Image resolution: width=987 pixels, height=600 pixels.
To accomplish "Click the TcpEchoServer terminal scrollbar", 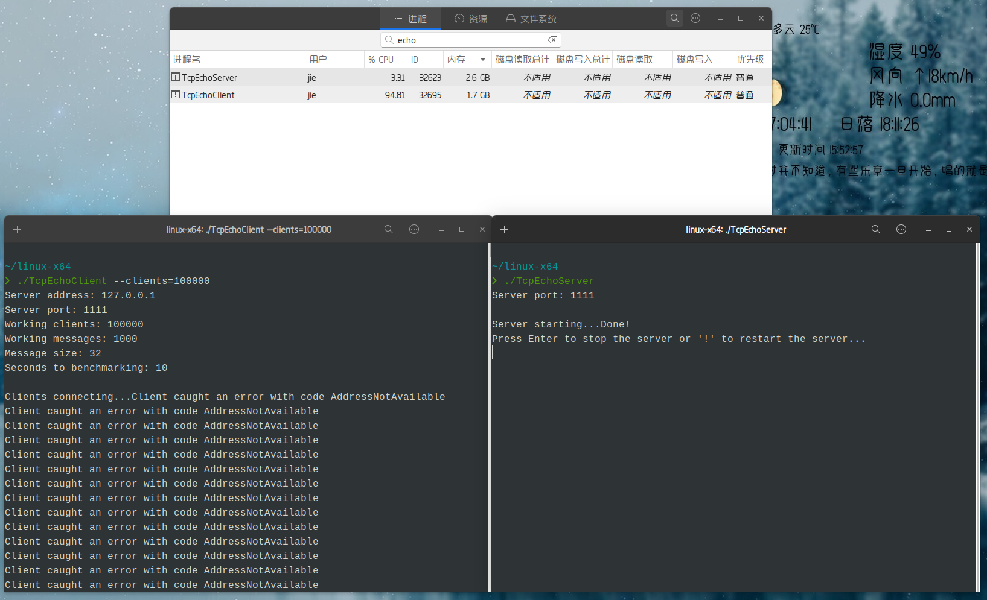I will coord(979,416).
